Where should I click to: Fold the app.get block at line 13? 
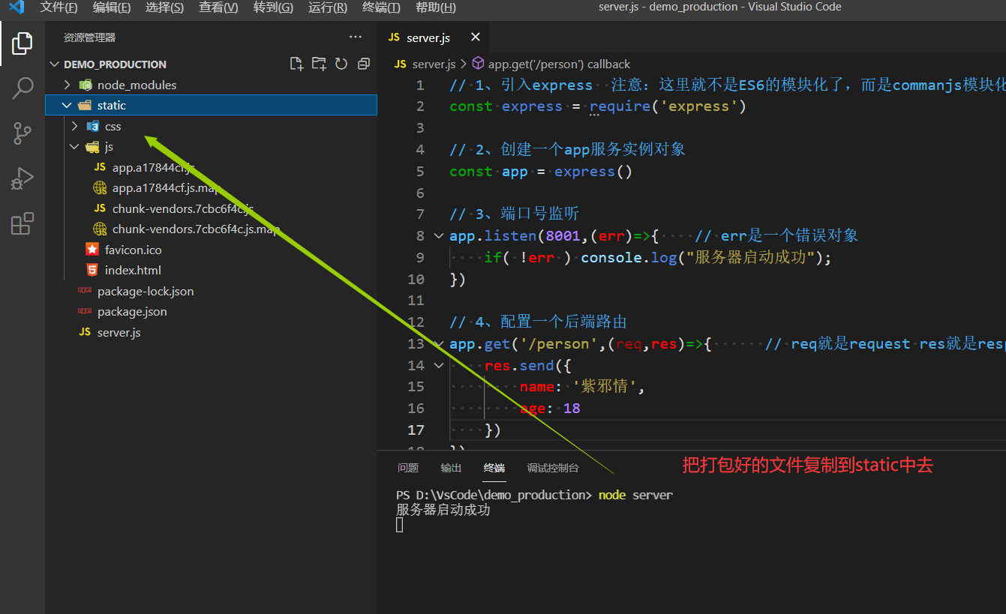439,343
